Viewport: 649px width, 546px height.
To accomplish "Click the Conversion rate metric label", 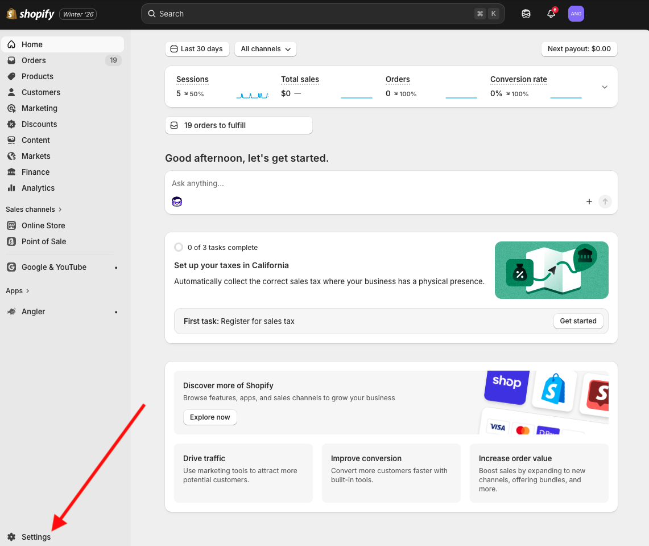I will click(x=519, y=79).
